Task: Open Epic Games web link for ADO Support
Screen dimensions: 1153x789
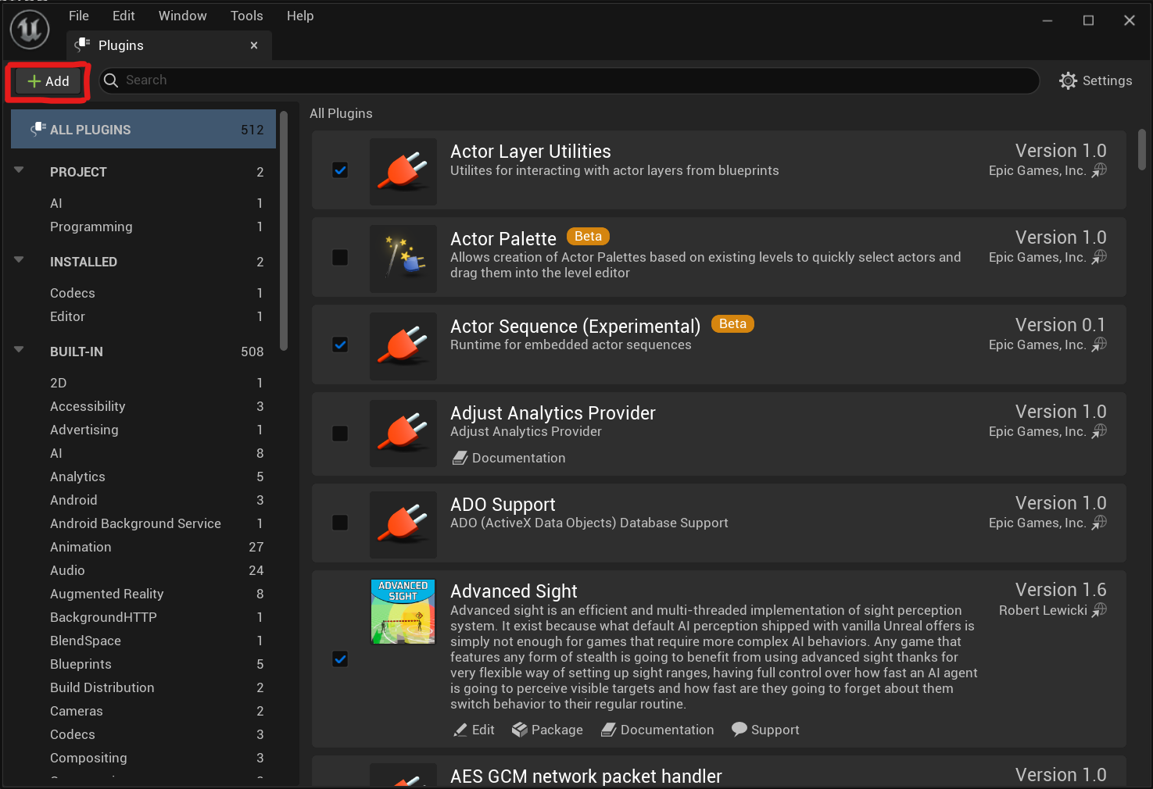Action: [1099, 523]
